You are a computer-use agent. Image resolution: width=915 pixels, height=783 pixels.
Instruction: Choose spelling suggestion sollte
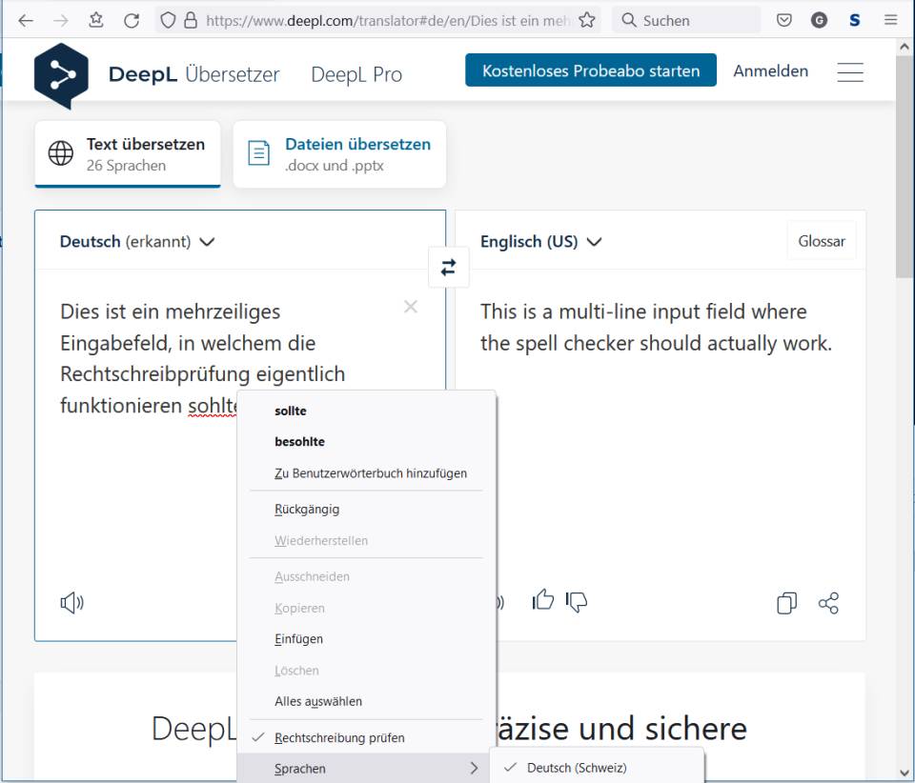point(366,411)
